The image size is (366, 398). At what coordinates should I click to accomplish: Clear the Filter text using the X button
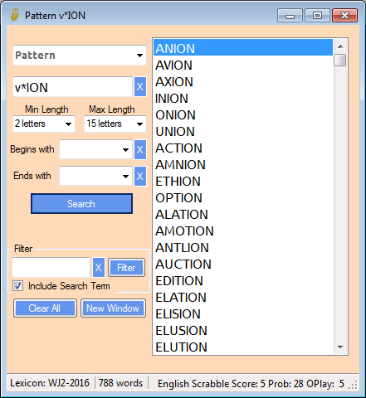(99, 268)
